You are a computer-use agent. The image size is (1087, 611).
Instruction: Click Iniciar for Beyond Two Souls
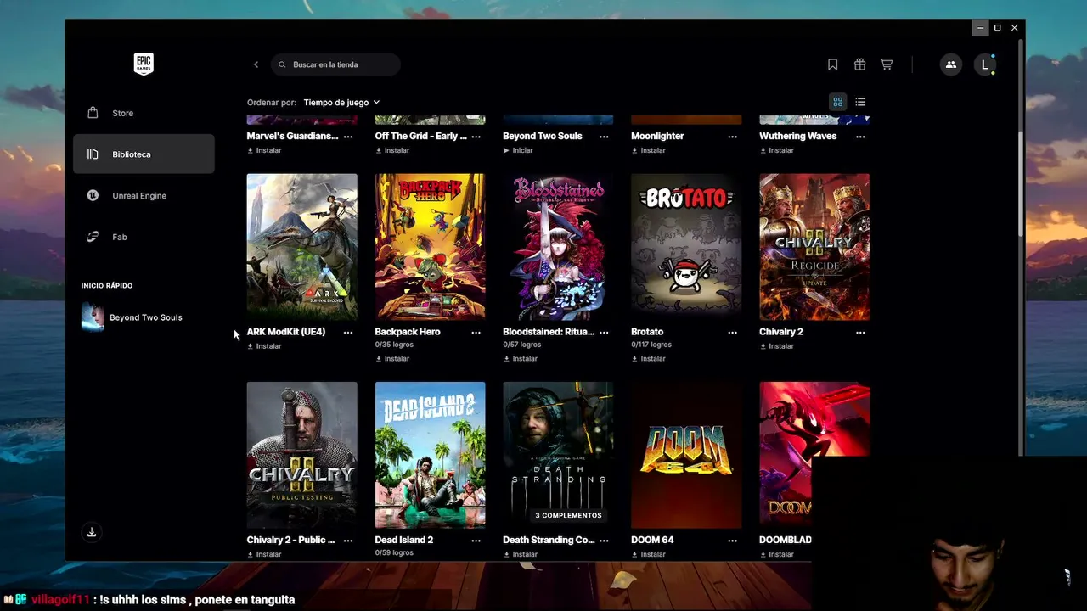518,150
